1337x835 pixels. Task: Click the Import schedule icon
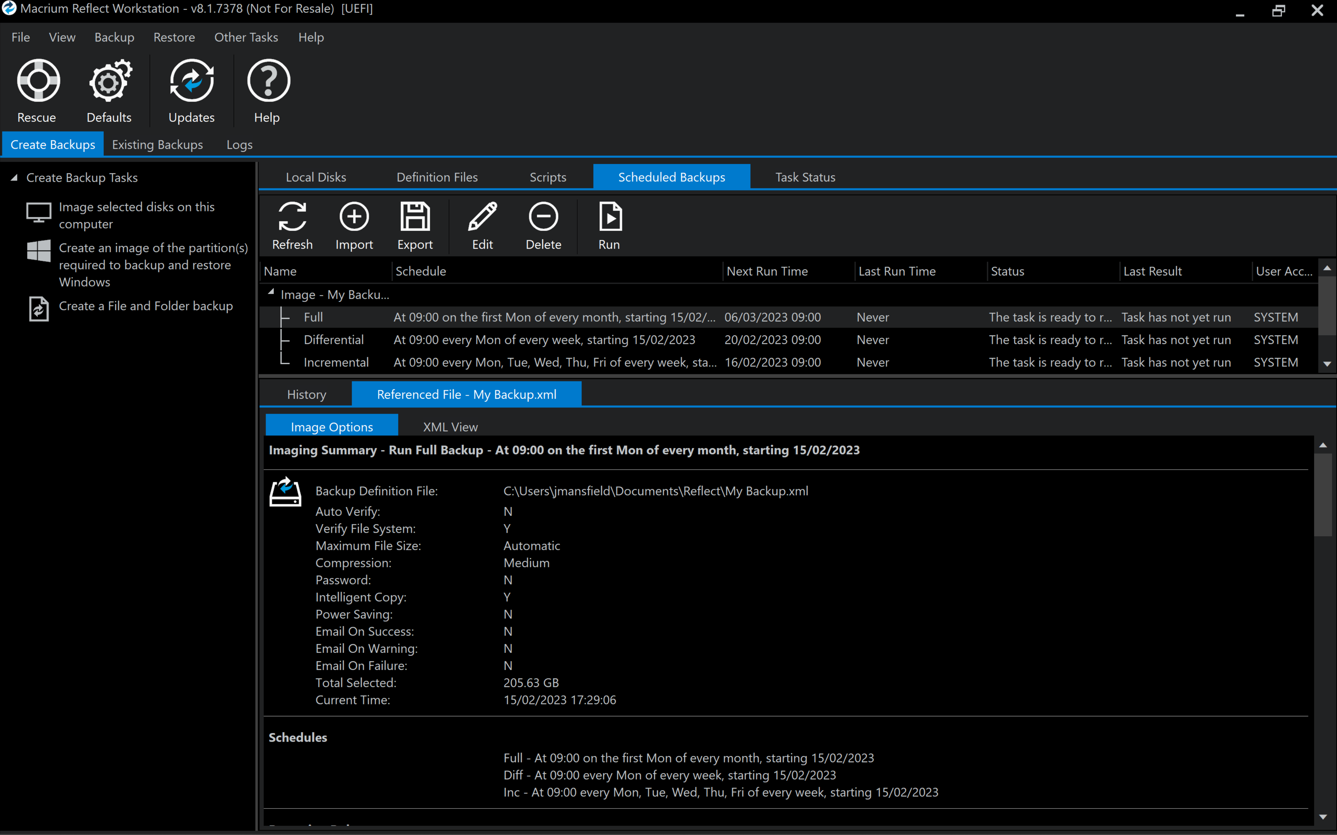point(354,217)
